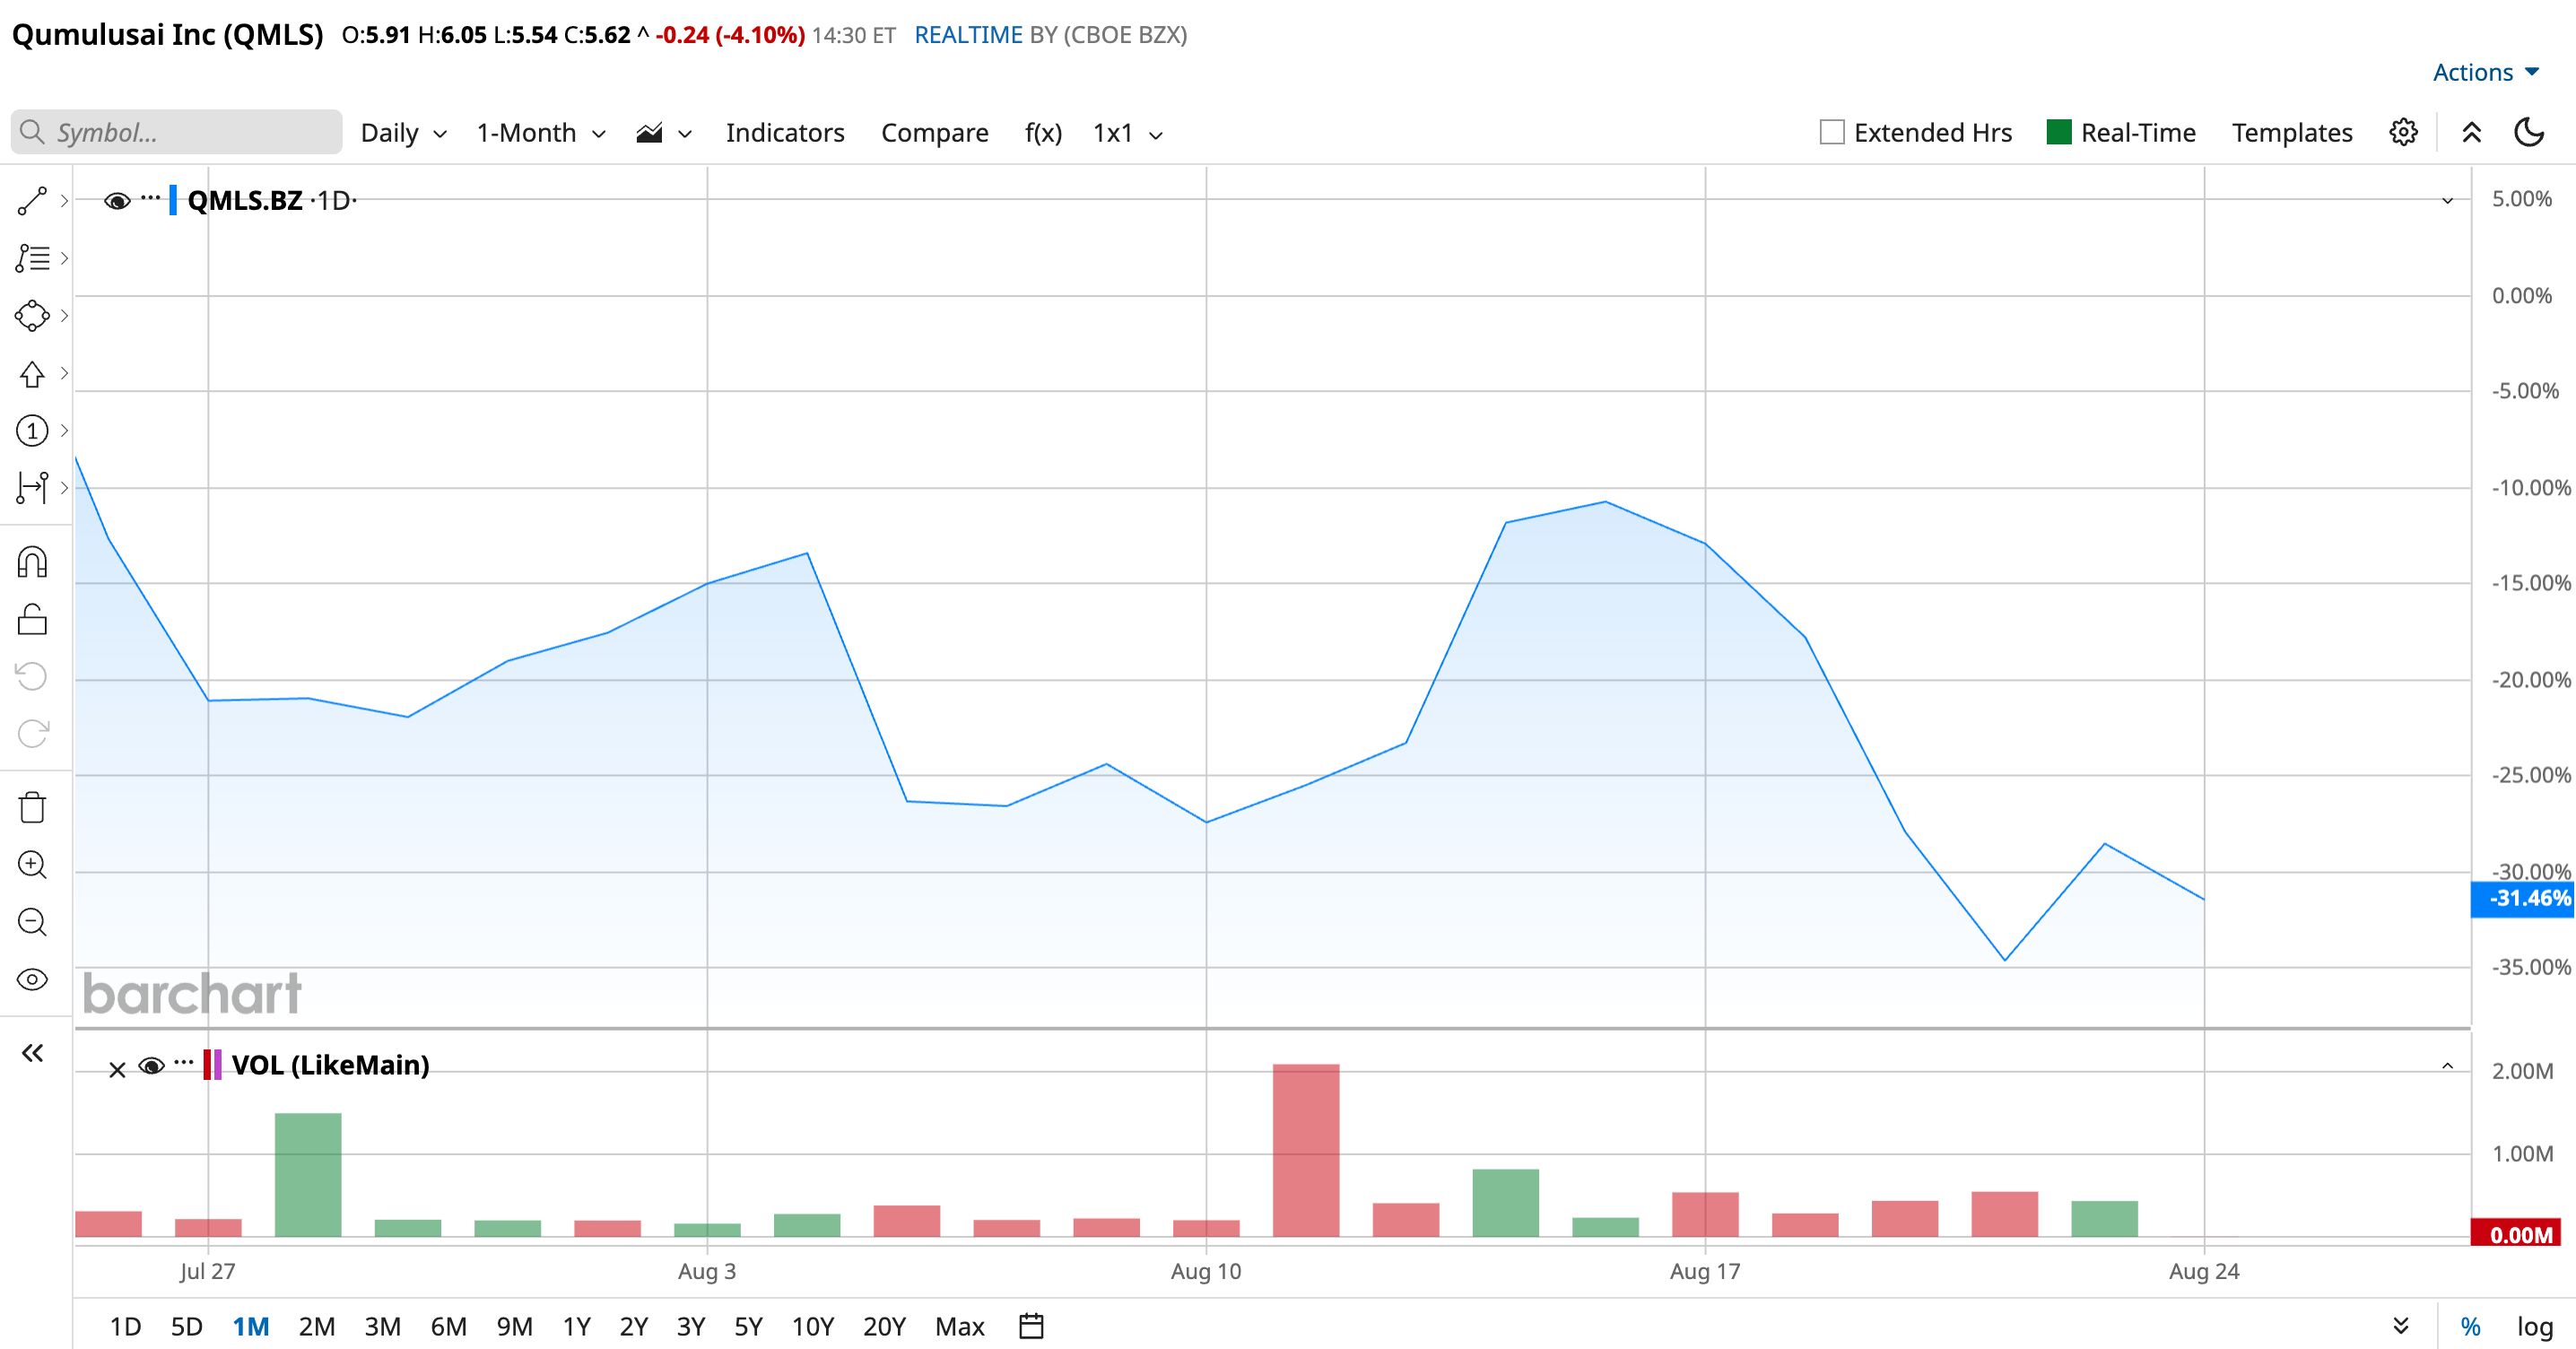
Task: Click the QMLS.BZ series label
Action: tap(245, 201)
